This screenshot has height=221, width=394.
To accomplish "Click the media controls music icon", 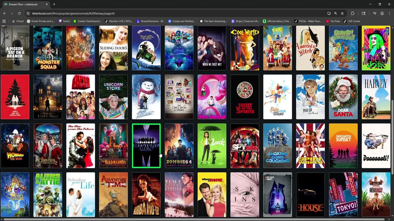I will [x=375, y=14].
